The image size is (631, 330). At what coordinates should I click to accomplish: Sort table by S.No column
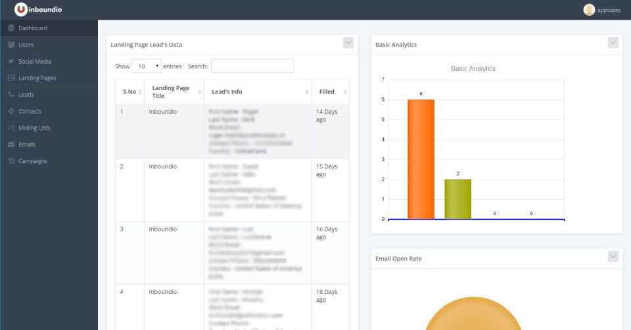click(130, 92)
